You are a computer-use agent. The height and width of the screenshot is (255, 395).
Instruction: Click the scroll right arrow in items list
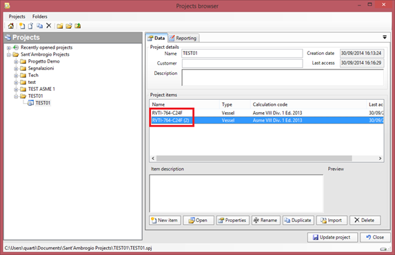pyautogui.click(x=380, y=158)
